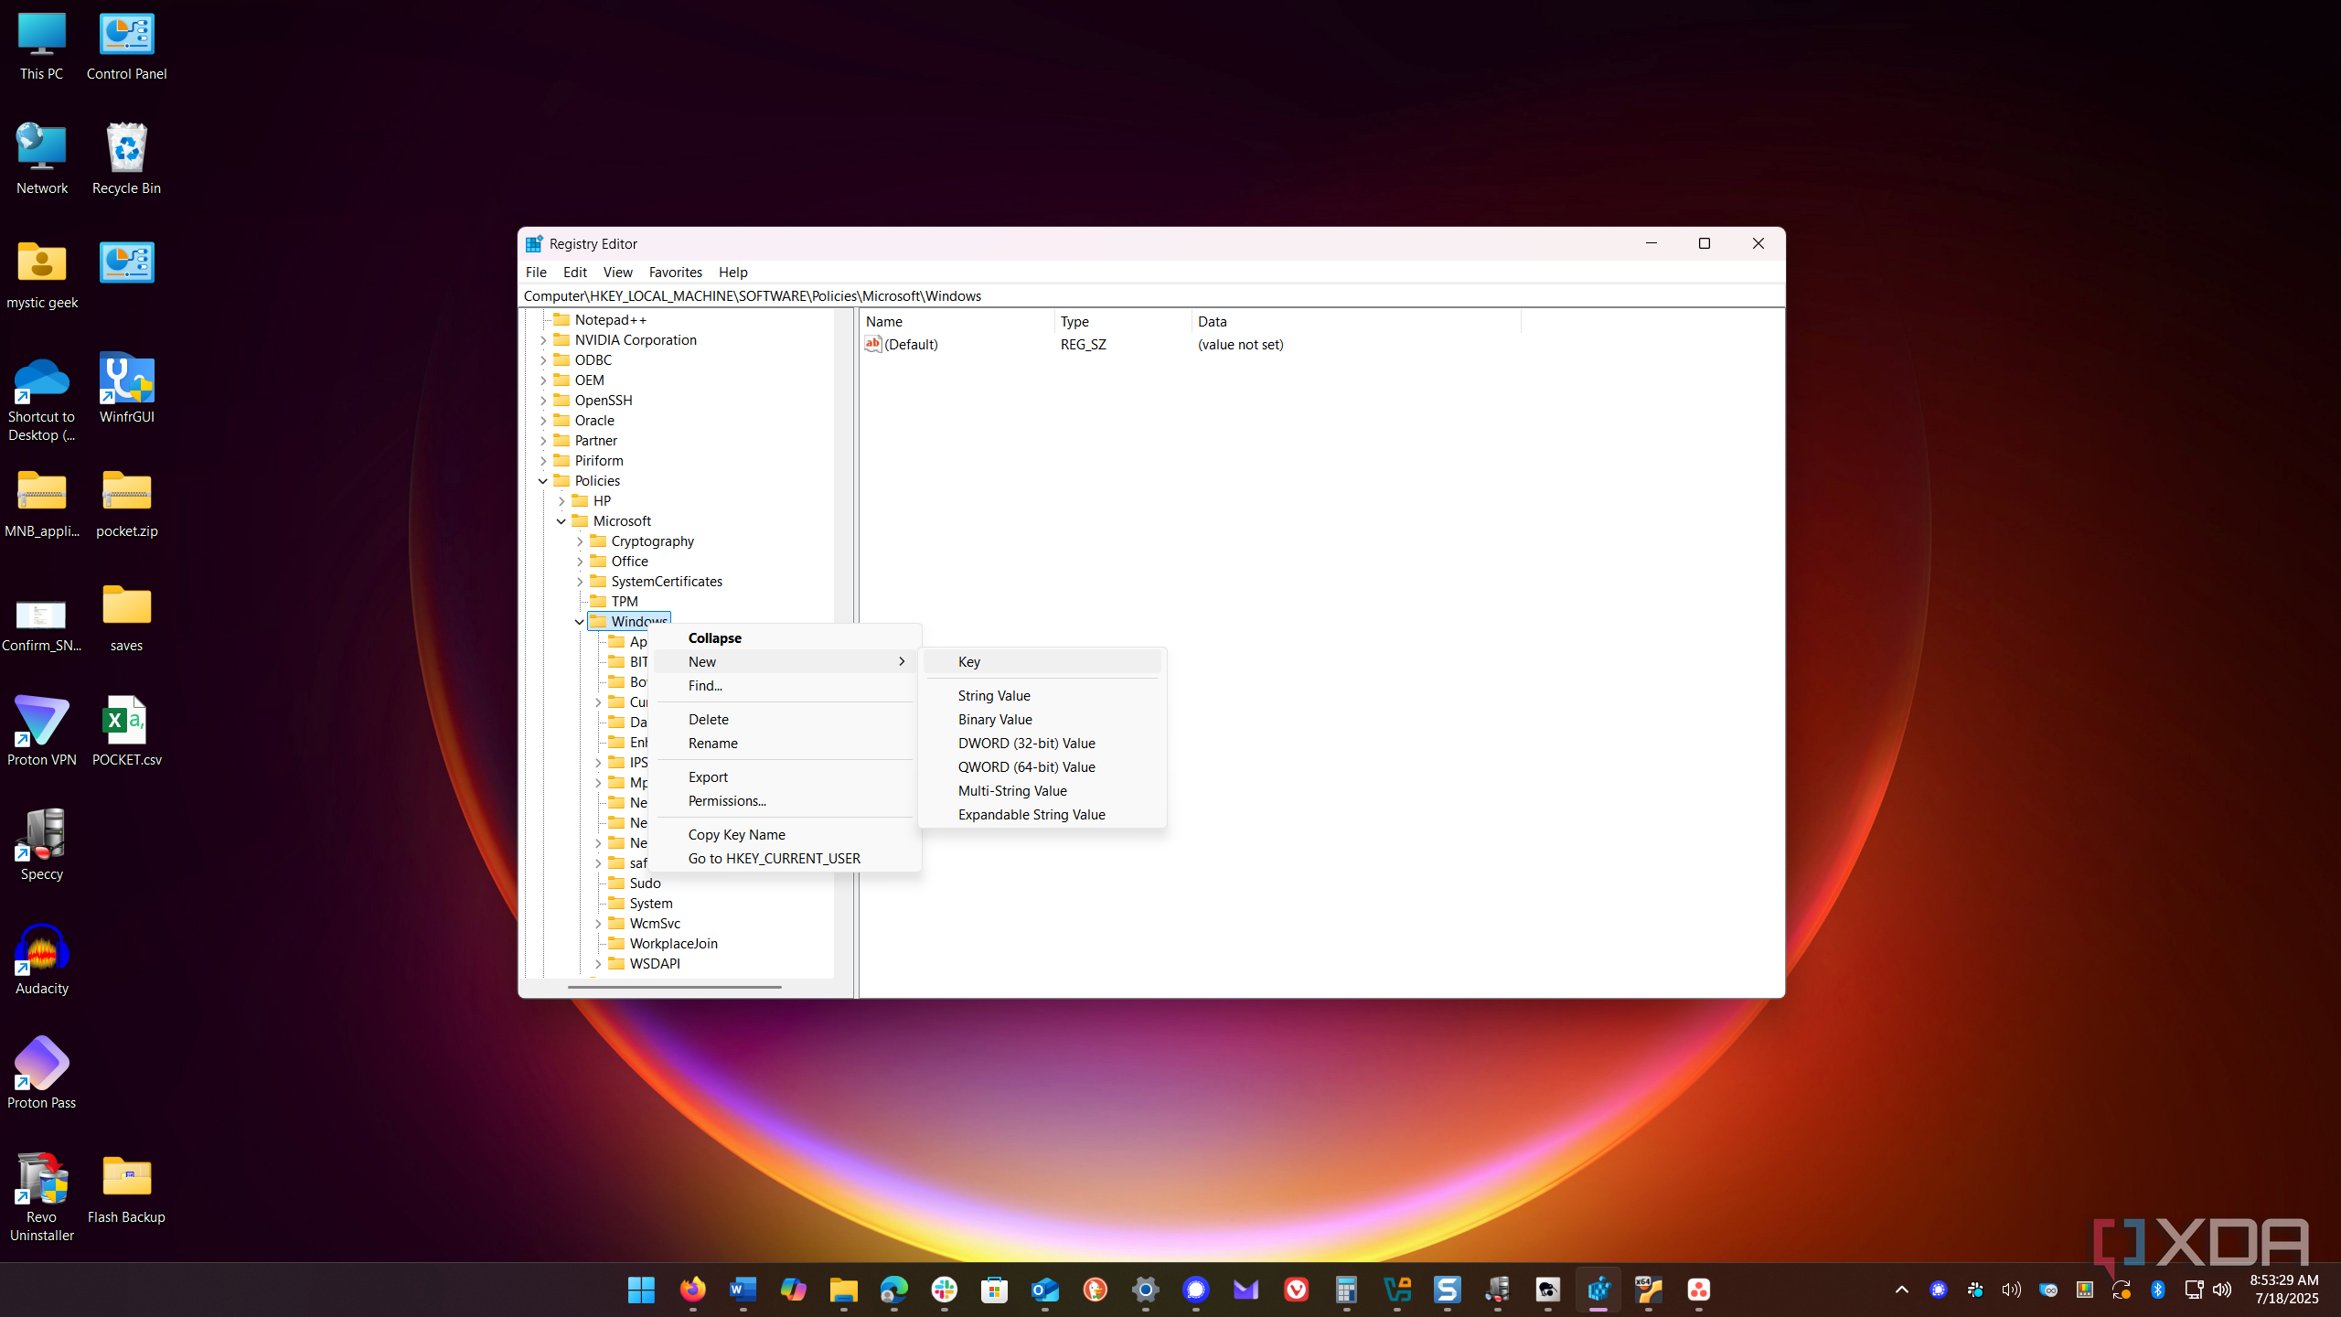Open File Explorer from the taskbar

(843, 1290)
